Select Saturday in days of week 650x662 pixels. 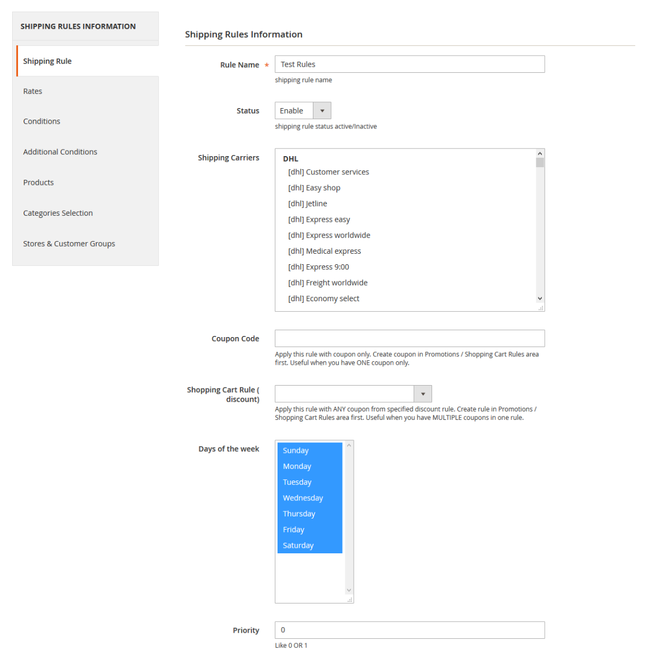(298, 546)
